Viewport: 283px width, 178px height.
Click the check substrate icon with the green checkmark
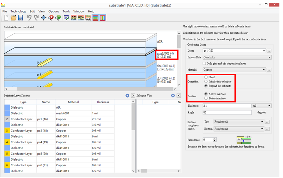(66, 18)
